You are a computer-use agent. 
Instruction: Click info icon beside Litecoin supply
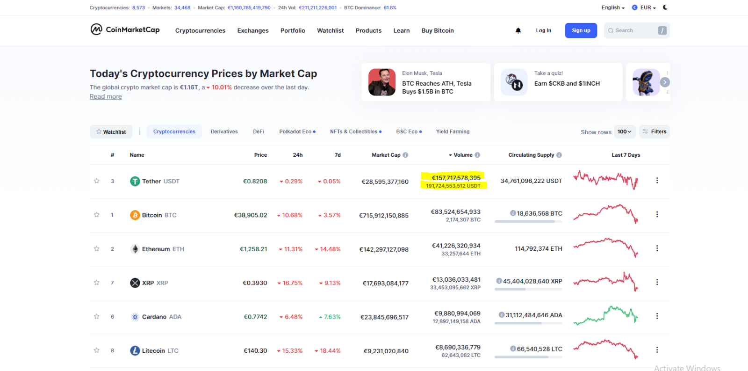click(x=513, y=349)
